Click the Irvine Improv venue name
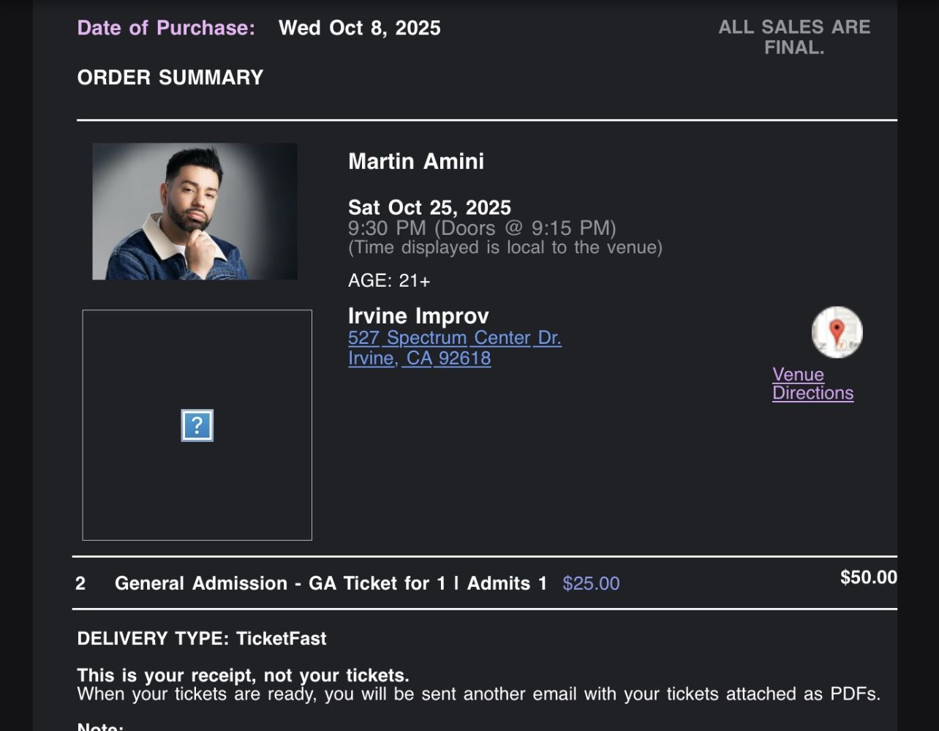Image resolution: width=939 pixels, height=731 pixels. tap(418, 316)
